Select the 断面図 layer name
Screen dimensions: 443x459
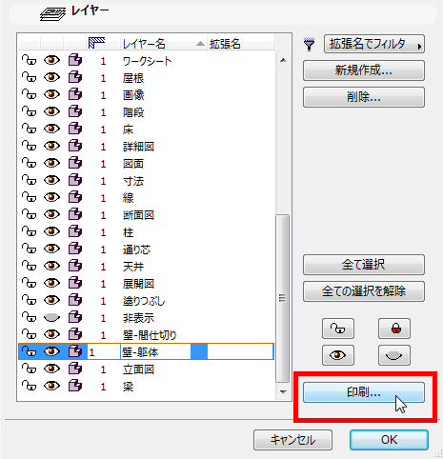(138, 215)
